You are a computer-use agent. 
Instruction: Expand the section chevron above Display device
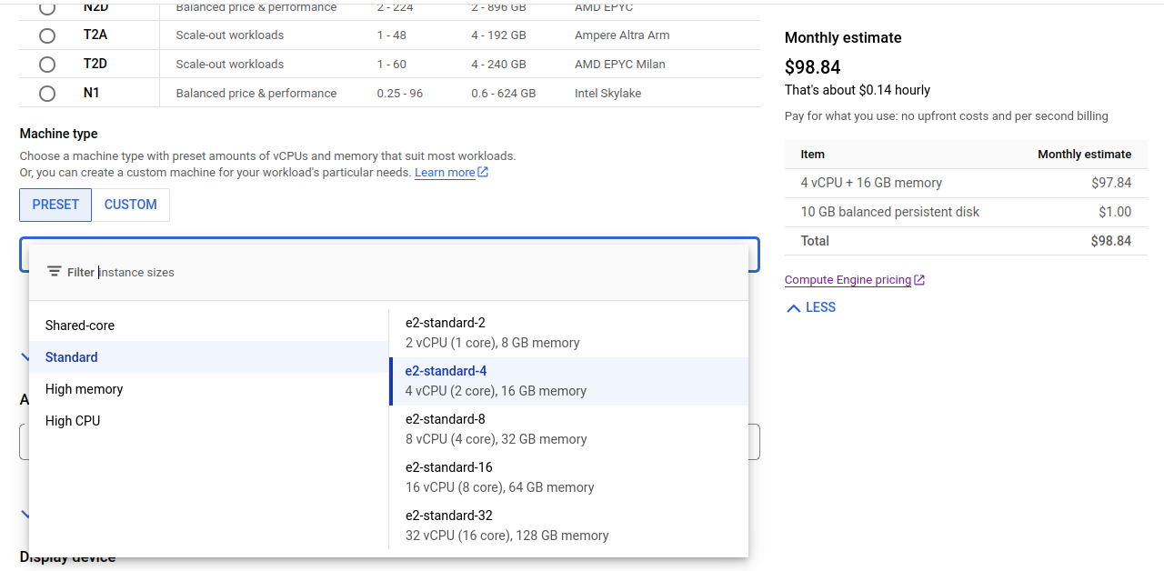click(25, 516)
